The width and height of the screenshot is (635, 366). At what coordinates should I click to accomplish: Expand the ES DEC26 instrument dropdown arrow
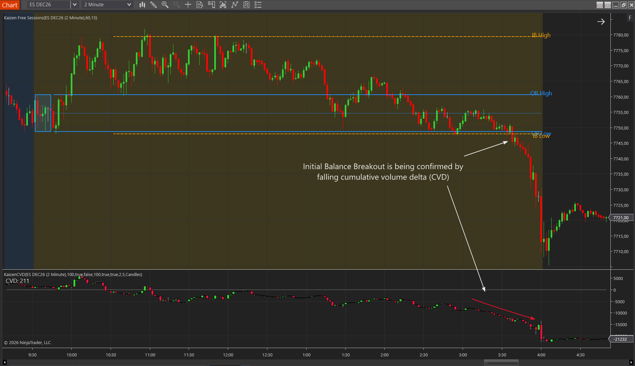point(75,5)
